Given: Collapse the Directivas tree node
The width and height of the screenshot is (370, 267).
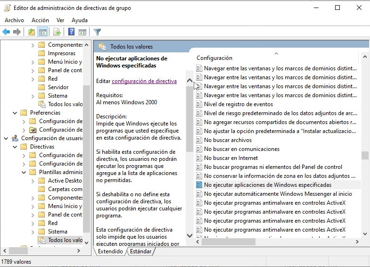Looking at the screenshot, I should point(15,147).
